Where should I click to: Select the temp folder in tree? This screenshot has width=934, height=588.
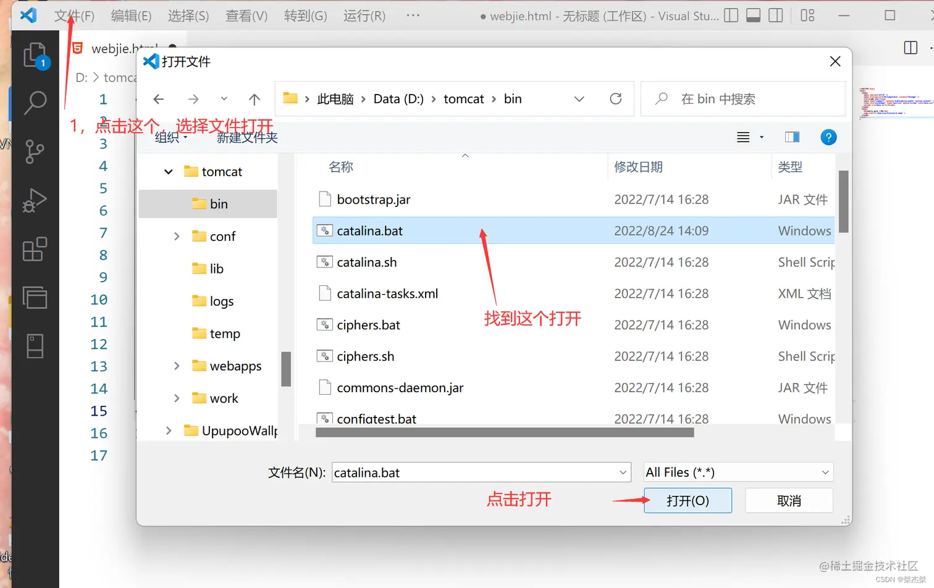coord(216,334)
